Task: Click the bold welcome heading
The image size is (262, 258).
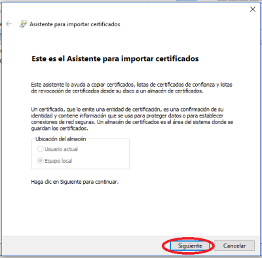Action: [x=115, y=58]
